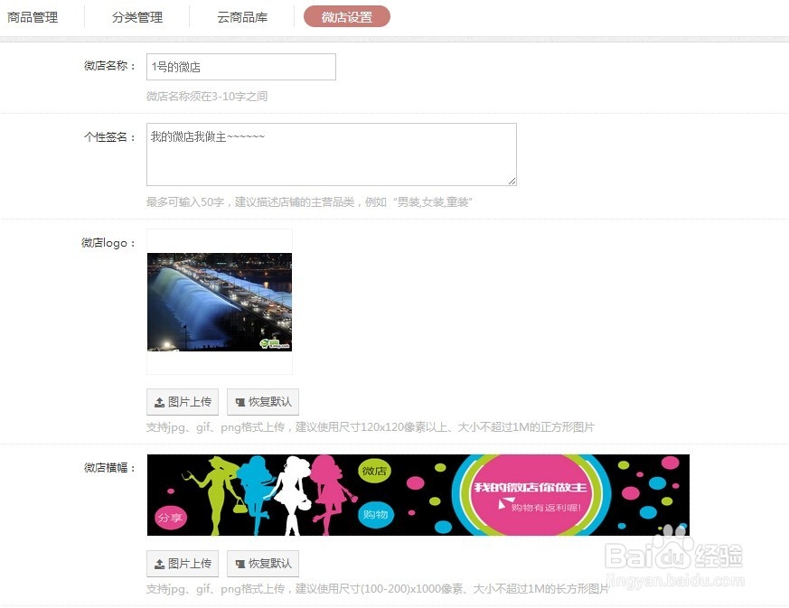Click 恢复默认 to reset the store logo
Viewport: 789px width, 608px height.
pyautogui.click(x=263, y=402)
